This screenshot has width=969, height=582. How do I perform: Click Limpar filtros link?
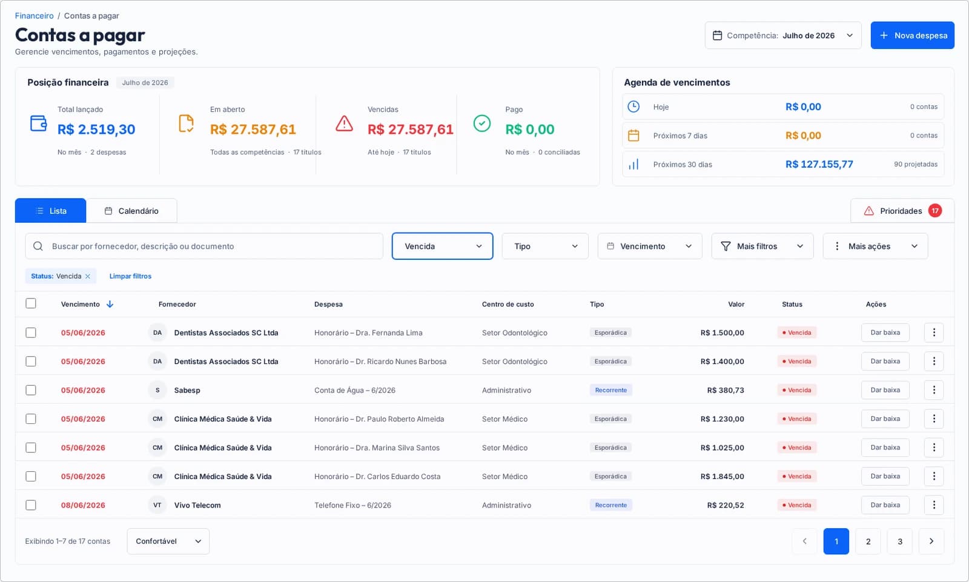click(130, 276)
